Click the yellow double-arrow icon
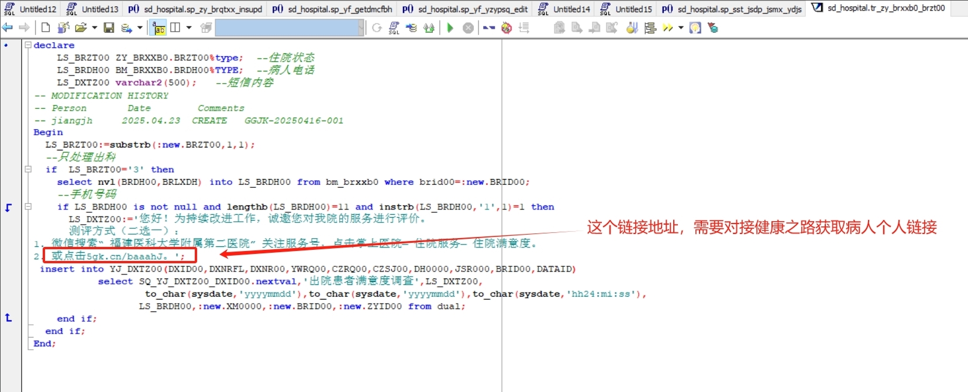The height and width of the screenshot is (392, 968). tap(668, 27)
